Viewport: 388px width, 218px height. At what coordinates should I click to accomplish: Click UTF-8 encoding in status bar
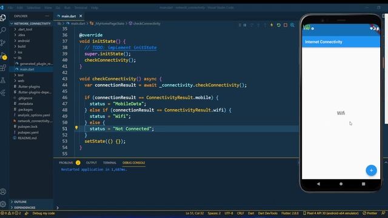229,213
